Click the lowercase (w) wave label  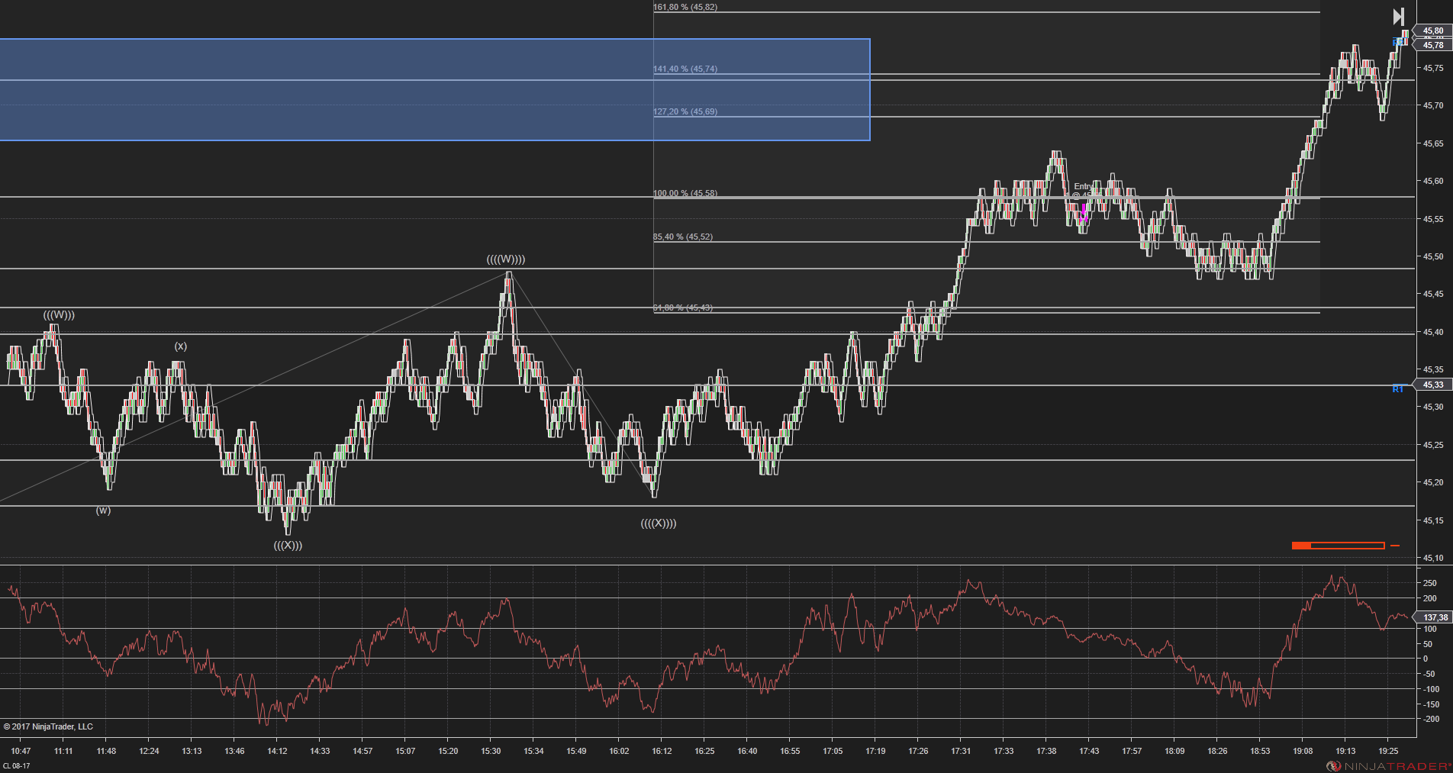[103, 511]
